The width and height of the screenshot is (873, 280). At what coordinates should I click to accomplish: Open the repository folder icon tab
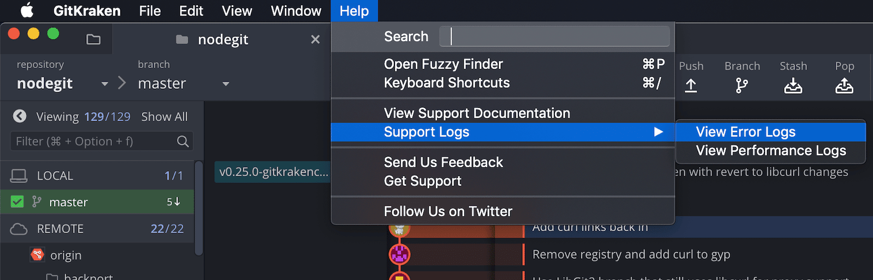click(93, 39)
